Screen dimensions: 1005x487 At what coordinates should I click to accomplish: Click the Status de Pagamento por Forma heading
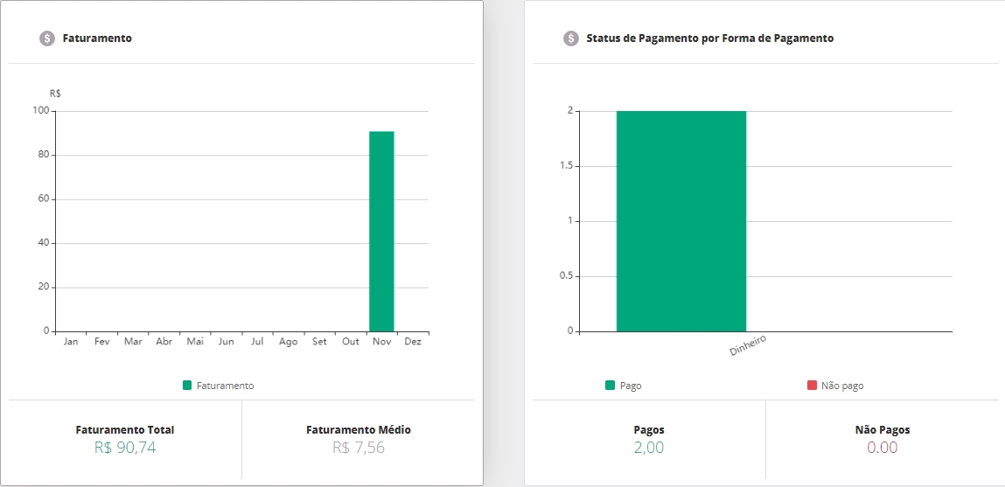coord(709,38)
